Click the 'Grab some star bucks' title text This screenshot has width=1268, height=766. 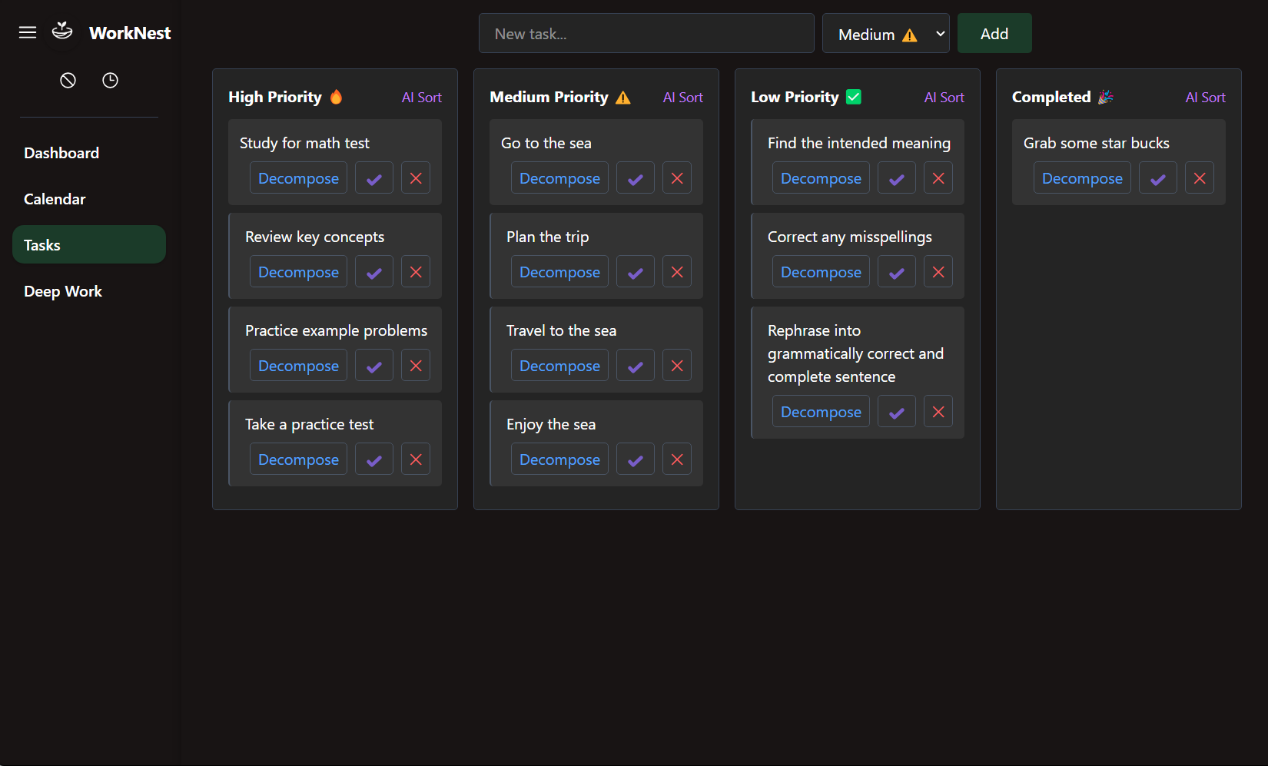pos(1096,143)
